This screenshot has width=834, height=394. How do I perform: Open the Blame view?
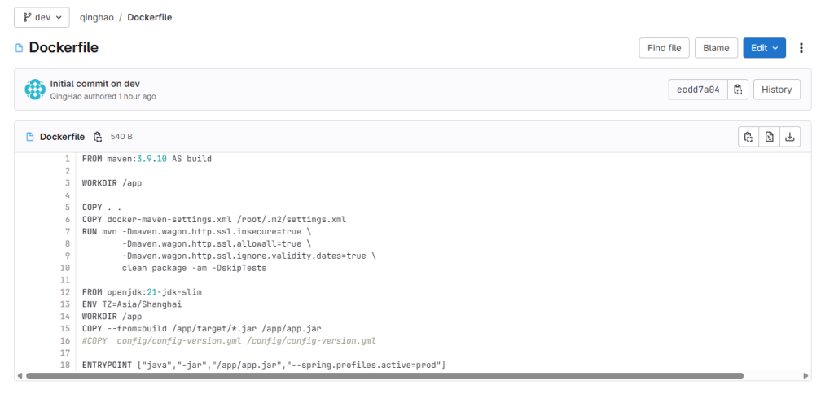pyautogui.click(x=716, y=48)
